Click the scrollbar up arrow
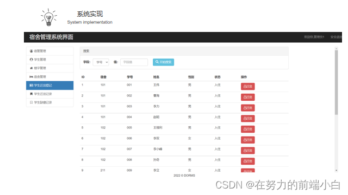The height and width of the screenshot is (195, 348). click(336, 48)
